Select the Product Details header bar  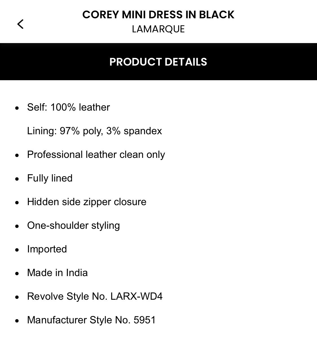158,62
